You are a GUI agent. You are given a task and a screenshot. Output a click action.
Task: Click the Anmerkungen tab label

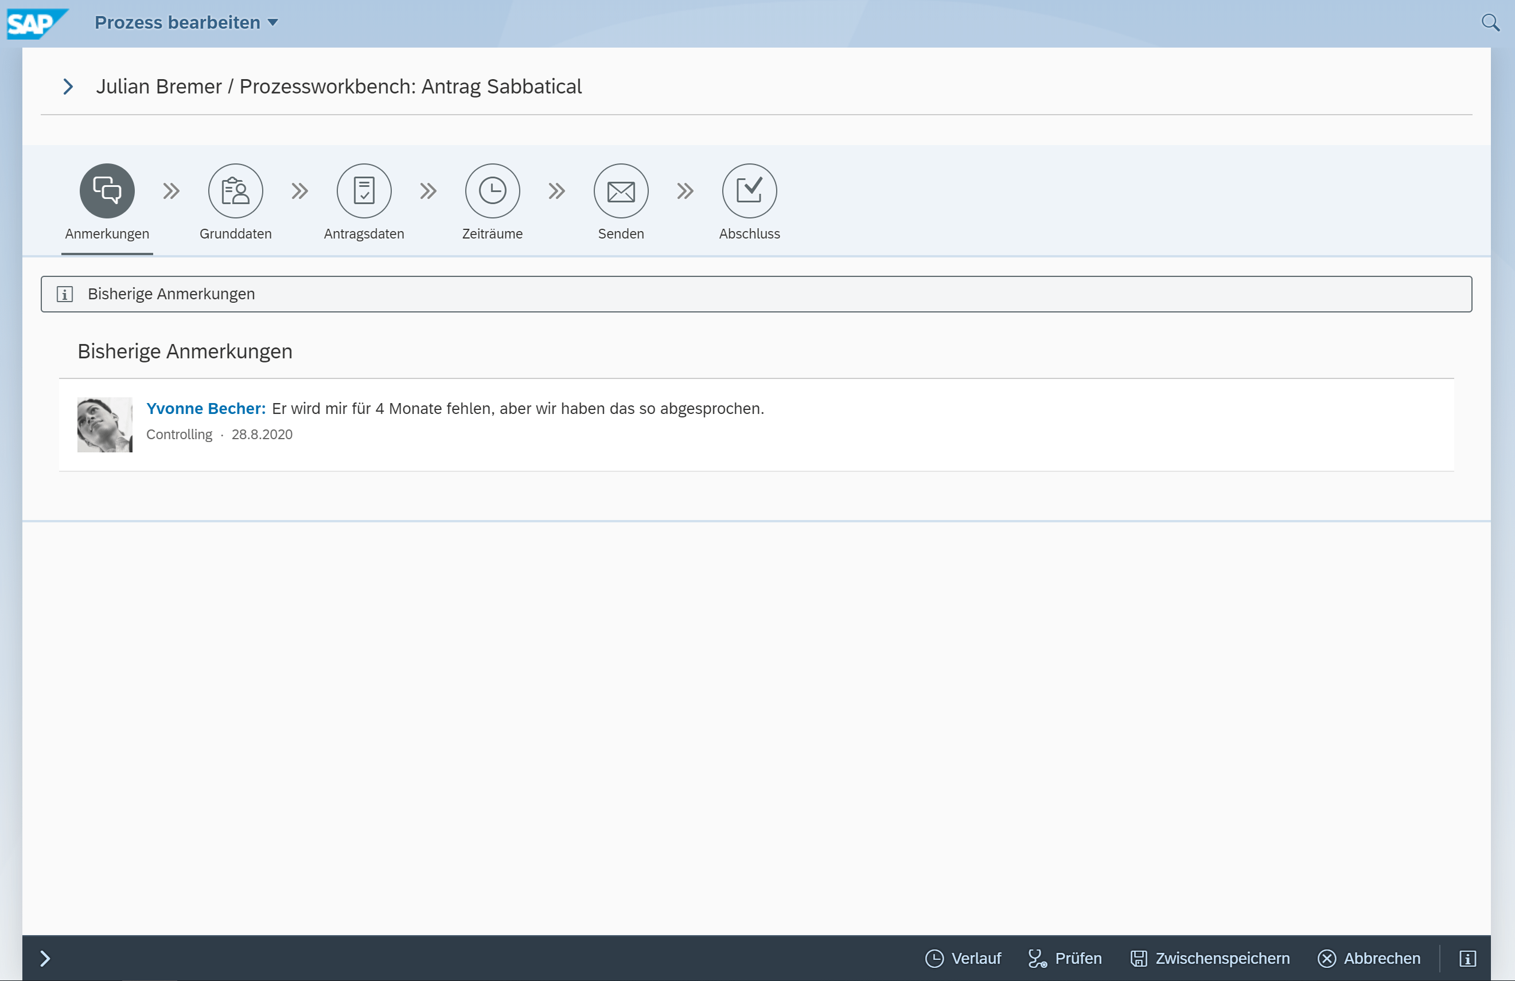coord(107,233)
